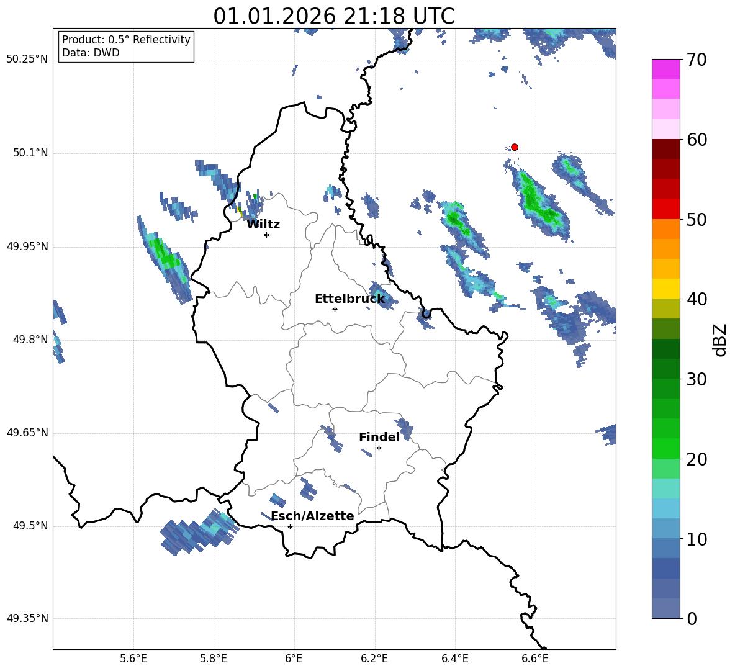This screenshot has width=735, height=671.
Task: Pick the dark red swatch below 60
Action: click(665, 149)
